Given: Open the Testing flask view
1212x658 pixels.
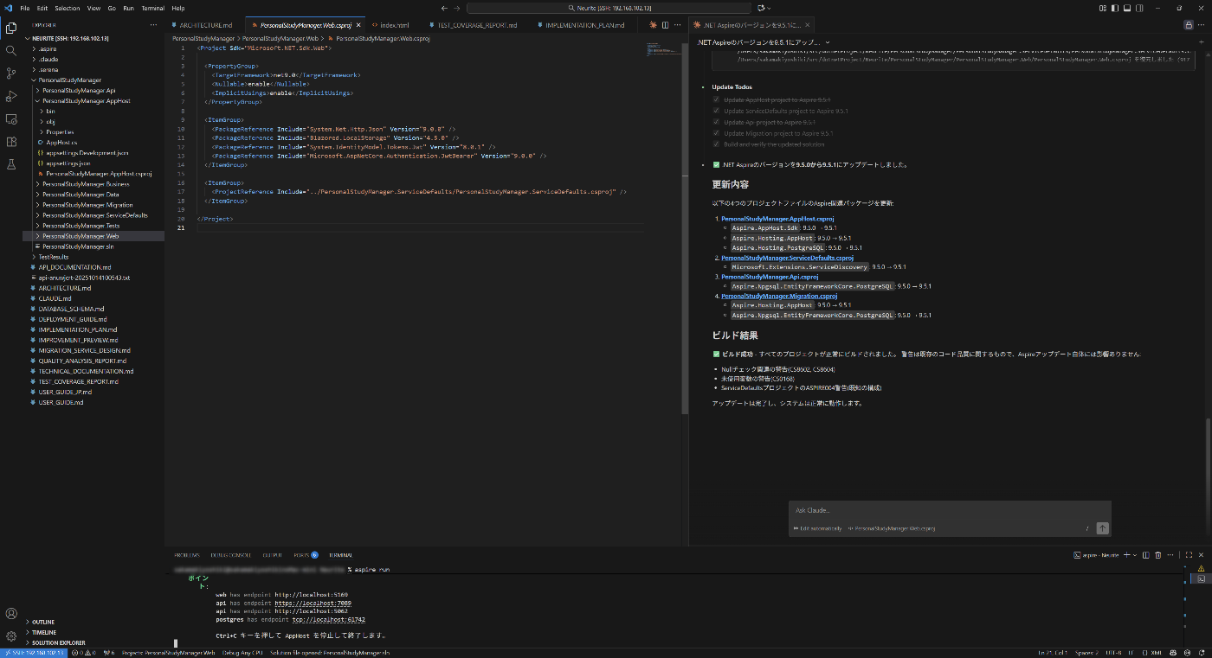Looking at the screenshot, I should (x=11, y=163).
